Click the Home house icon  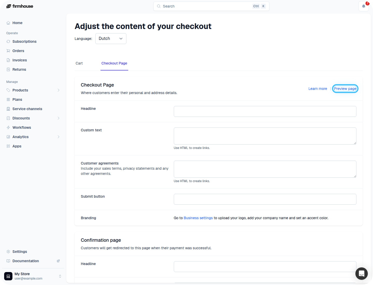tap(8, 23)
